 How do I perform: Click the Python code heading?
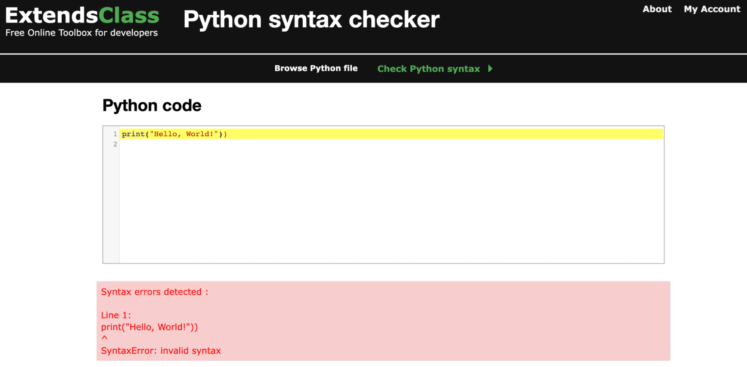click(x=152, y=105)
